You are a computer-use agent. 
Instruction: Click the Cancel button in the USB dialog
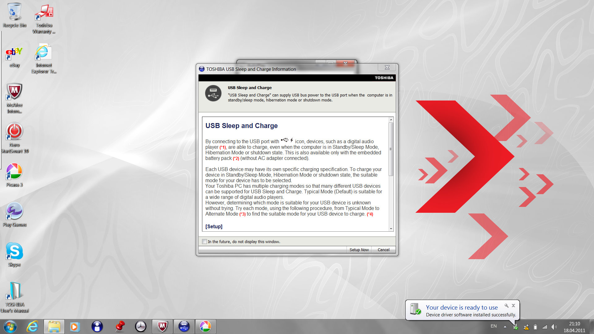click(x=383, y=250)
